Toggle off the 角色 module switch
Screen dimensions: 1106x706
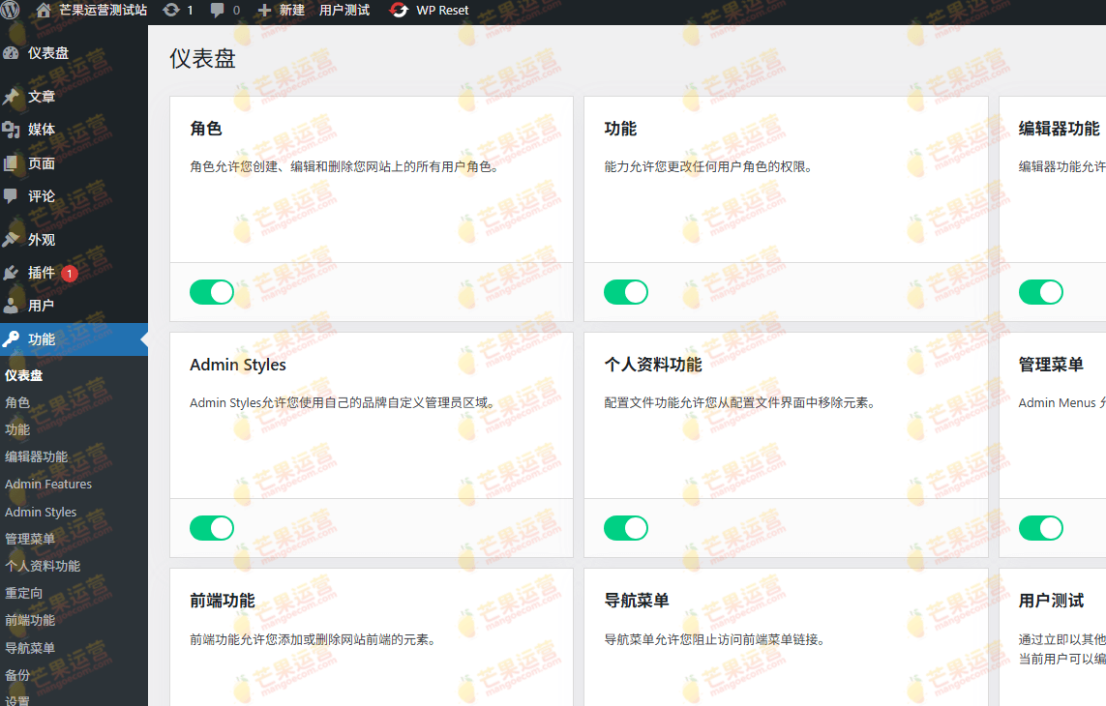coord(212,292)
